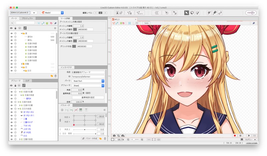Click the play button below canvas
Viewport: 267px width, 156px height.
249,136
